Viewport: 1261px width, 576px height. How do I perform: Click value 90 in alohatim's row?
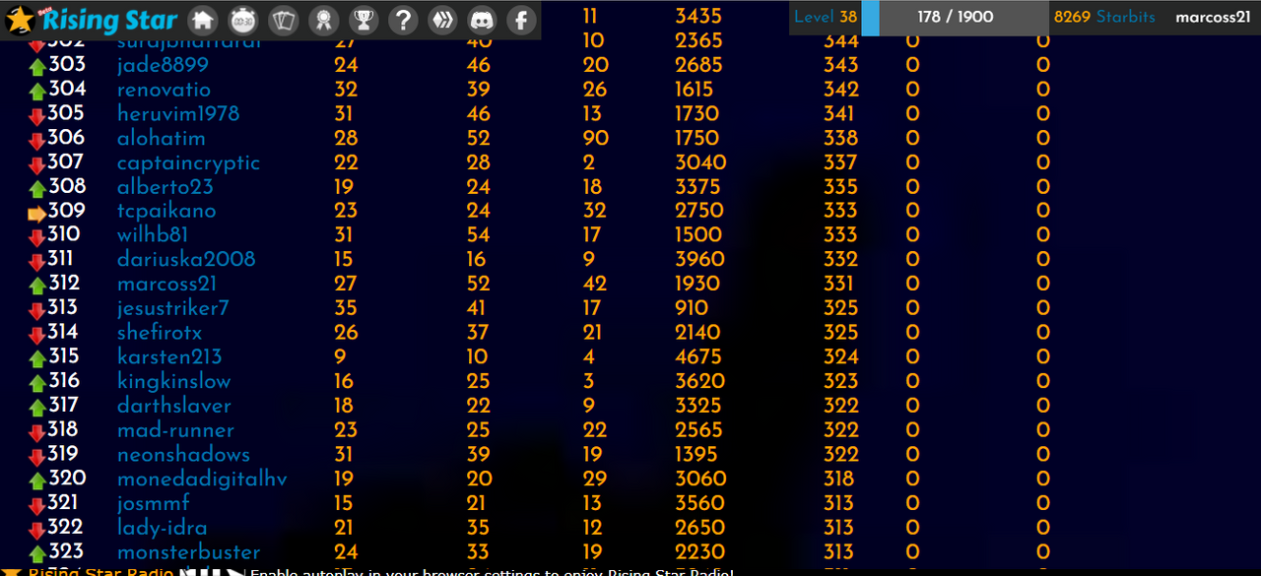pos(596,139)
